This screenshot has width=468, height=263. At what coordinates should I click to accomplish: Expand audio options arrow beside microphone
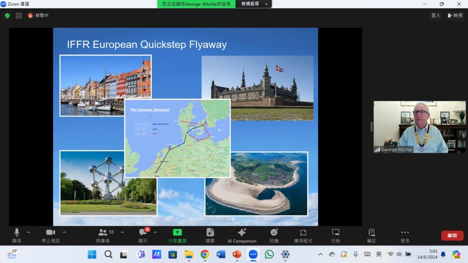[28, 232]
